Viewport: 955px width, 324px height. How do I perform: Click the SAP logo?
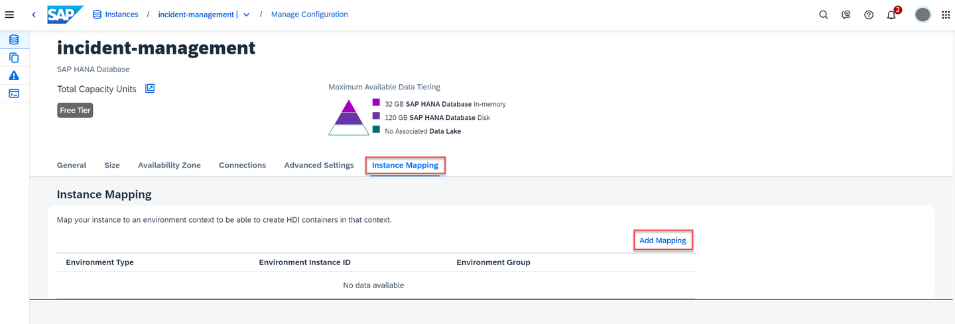[x=65, y=14]
